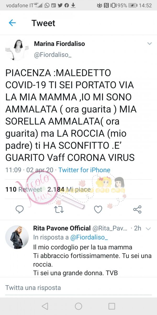Expand options chevron on Rita Pavone reply

point(148,229)
